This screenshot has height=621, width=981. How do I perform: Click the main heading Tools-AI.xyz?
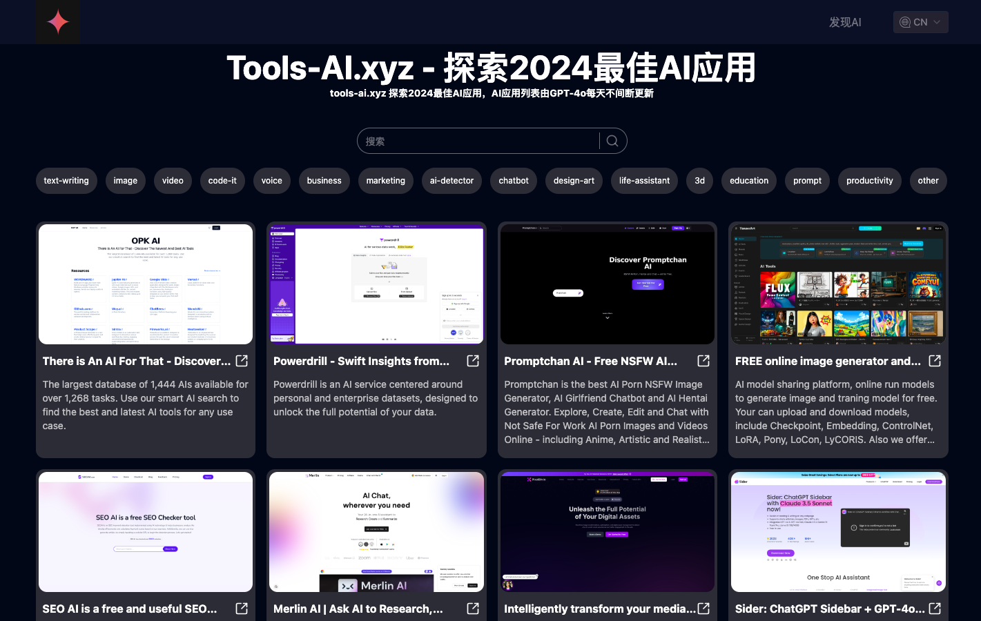click(491, 68)
